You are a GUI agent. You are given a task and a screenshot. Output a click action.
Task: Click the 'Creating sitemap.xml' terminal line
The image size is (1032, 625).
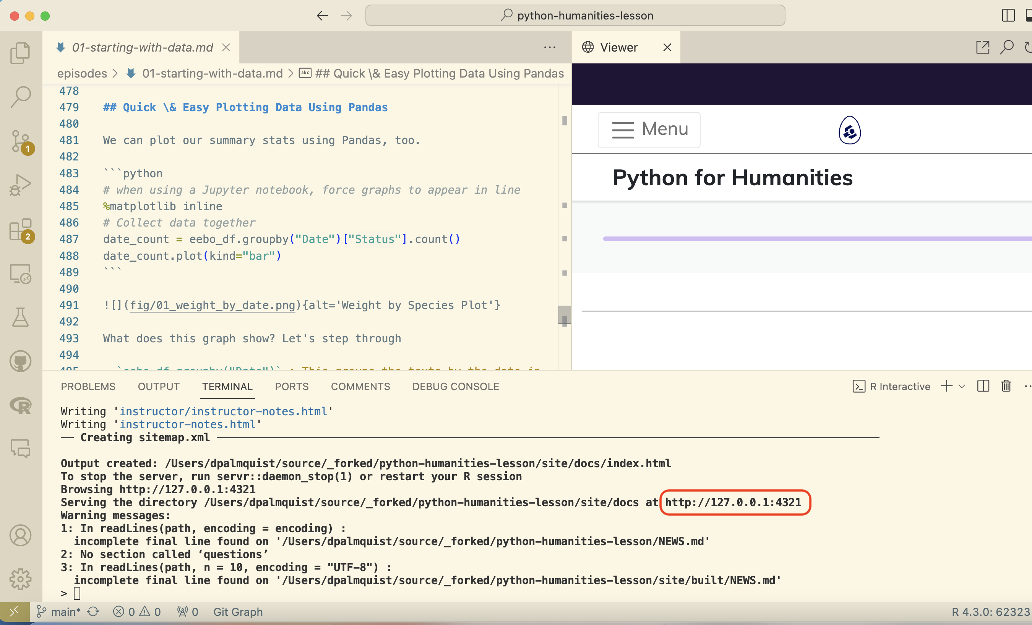point(145,437)
